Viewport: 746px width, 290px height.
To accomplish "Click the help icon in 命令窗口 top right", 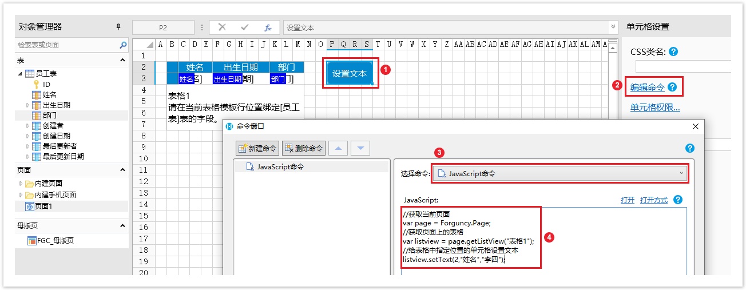I will pyautogui.click(x=690, y=148).
